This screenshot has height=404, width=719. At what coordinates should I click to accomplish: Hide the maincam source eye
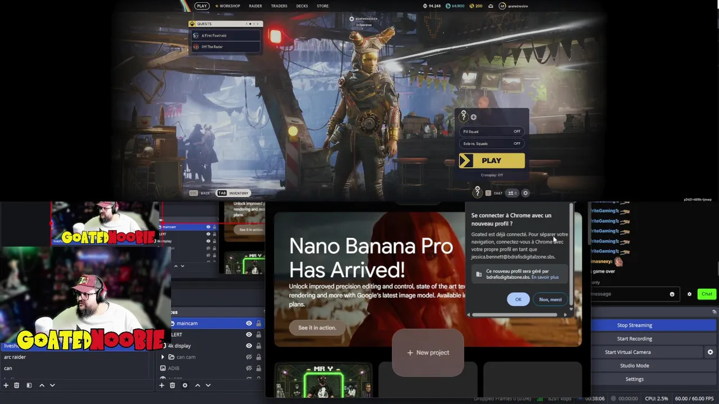[x=249, y=323]
